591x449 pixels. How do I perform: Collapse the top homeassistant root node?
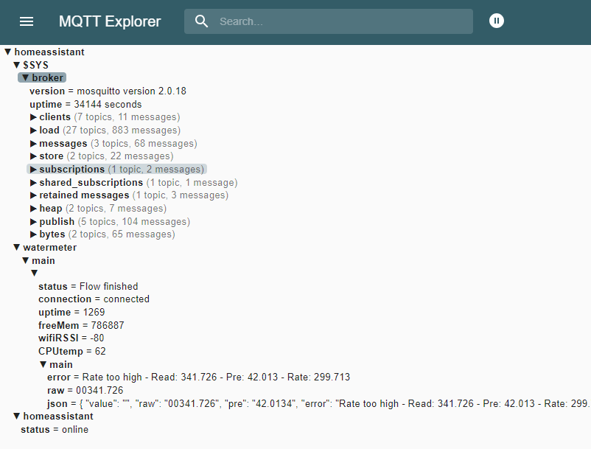point(7,52)
